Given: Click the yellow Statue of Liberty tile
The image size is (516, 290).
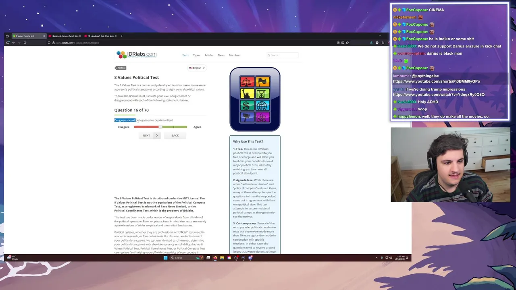Looking at the screenshot, I should (x=247, y=94).
